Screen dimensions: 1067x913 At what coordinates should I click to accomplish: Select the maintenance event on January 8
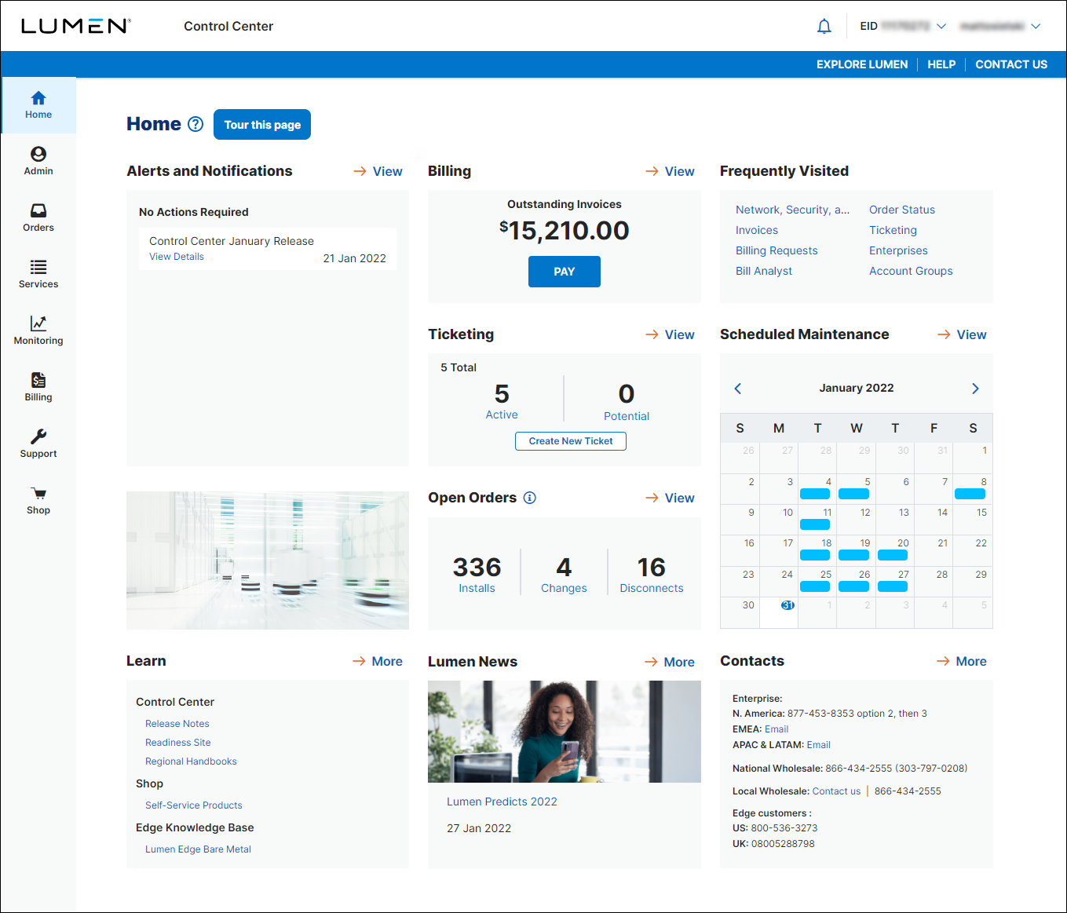pos(970,494)
